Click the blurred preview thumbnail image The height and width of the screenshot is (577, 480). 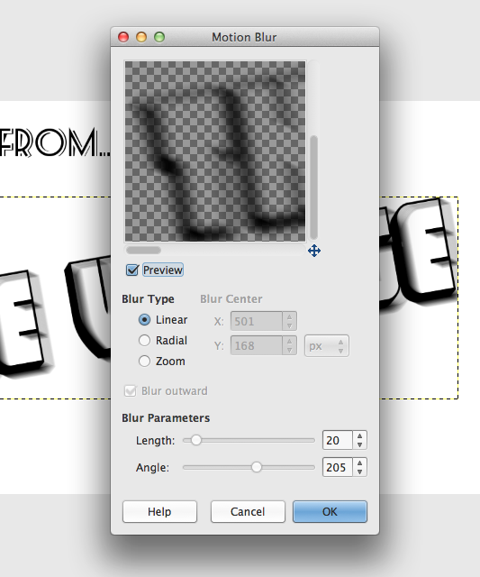pyautogui.click(x=215, y=151)
